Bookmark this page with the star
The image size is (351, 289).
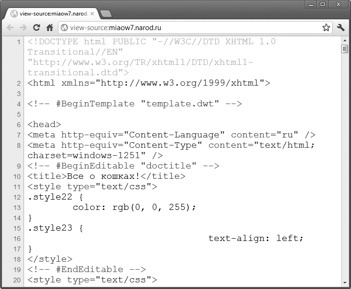pyautogui.click(x=326, y=27)
